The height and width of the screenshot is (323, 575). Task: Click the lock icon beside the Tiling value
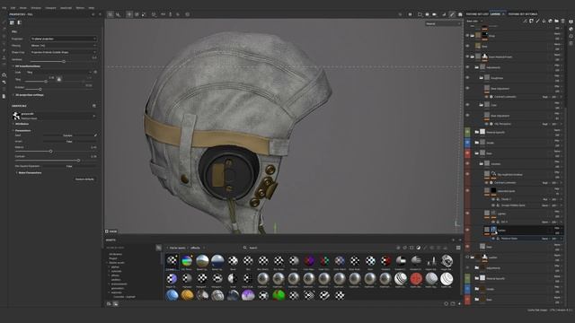(x=58, y=79)
